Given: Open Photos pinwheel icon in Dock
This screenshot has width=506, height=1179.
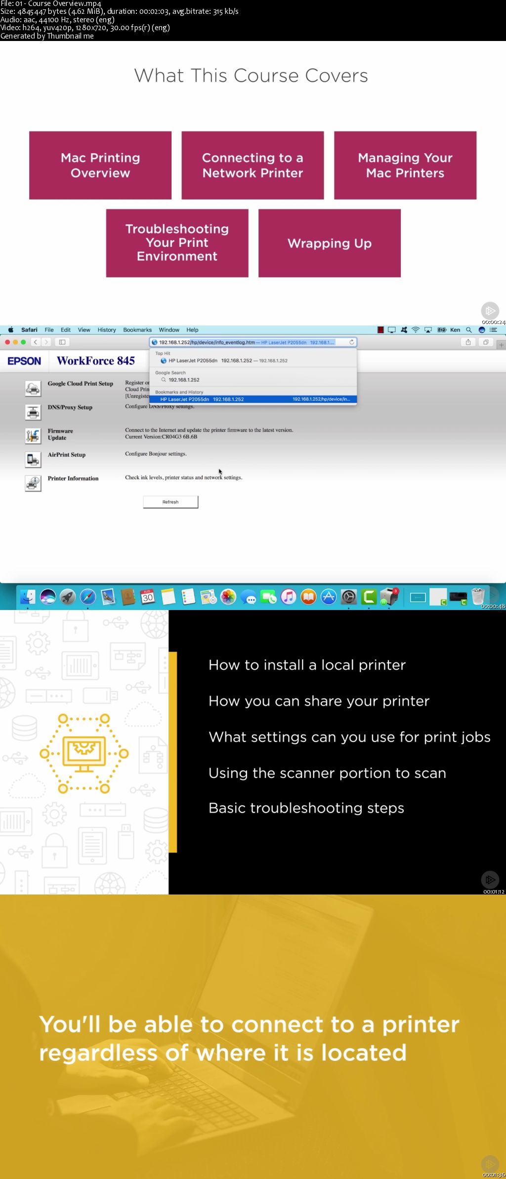Looking at the screenshot, I should pyautogui.click(x=228, y=597).
